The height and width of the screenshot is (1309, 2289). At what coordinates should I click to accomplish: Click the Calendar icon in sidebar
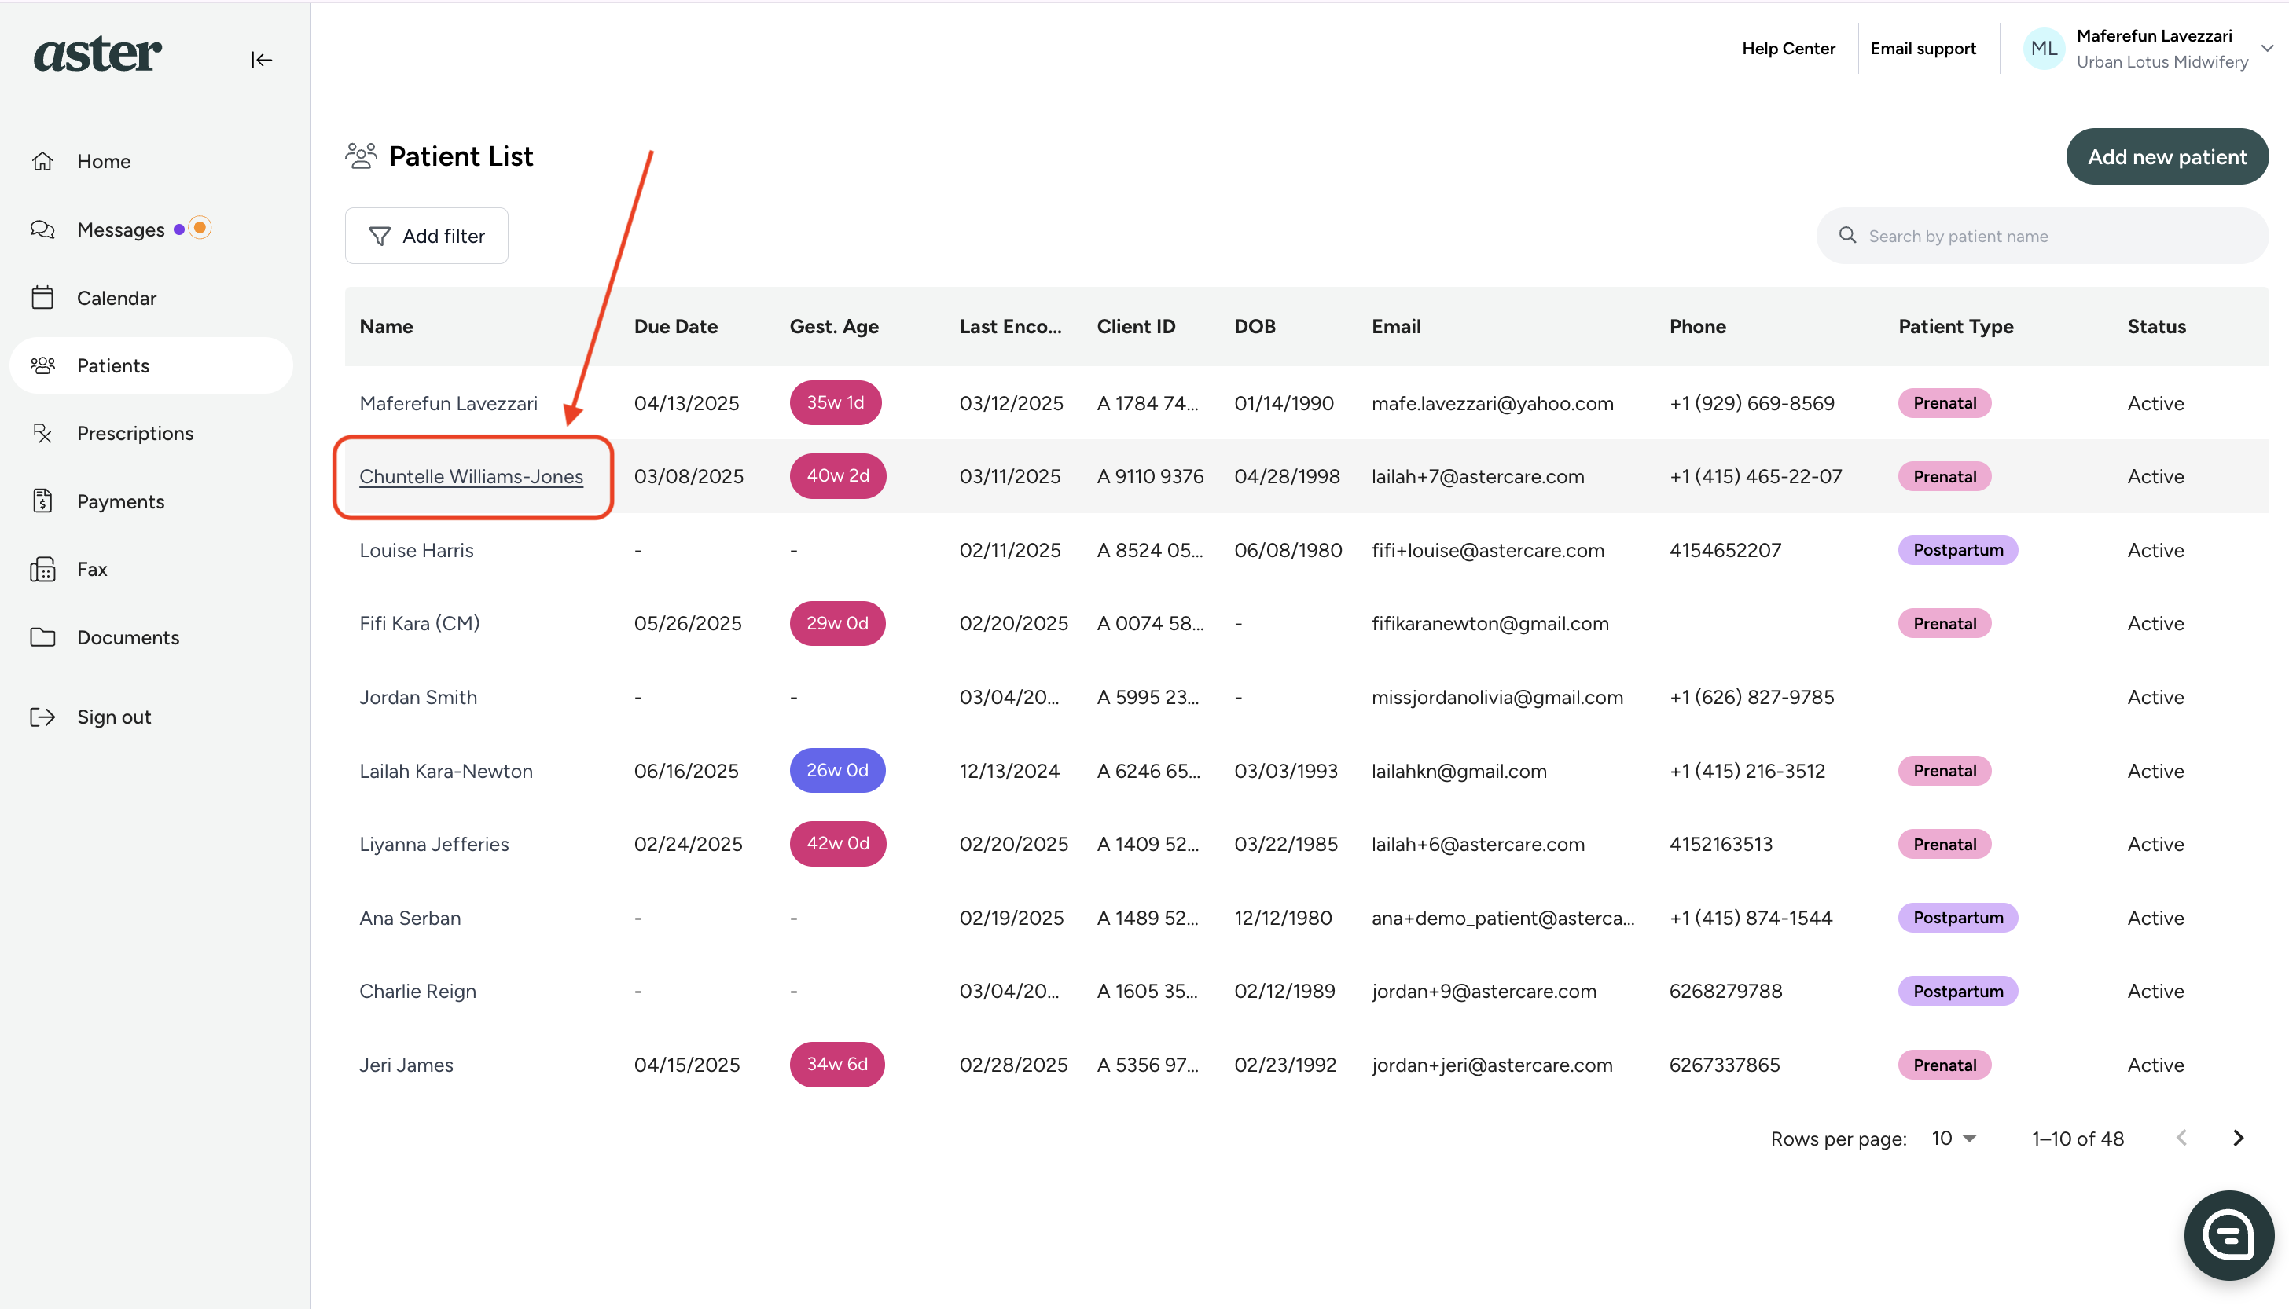pos(42,298)
